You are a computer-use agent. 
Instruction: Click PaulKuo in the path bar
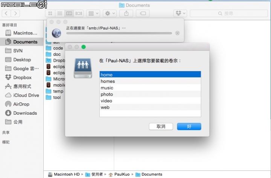(x=119, y=174)
